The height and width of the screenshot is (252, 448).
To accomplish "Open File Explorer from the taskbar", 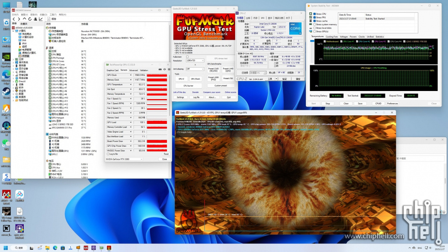I will pos(48,248).
